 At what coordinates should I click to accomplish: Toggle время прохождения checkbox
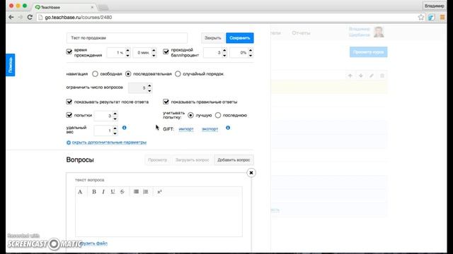tap(69, 52)
